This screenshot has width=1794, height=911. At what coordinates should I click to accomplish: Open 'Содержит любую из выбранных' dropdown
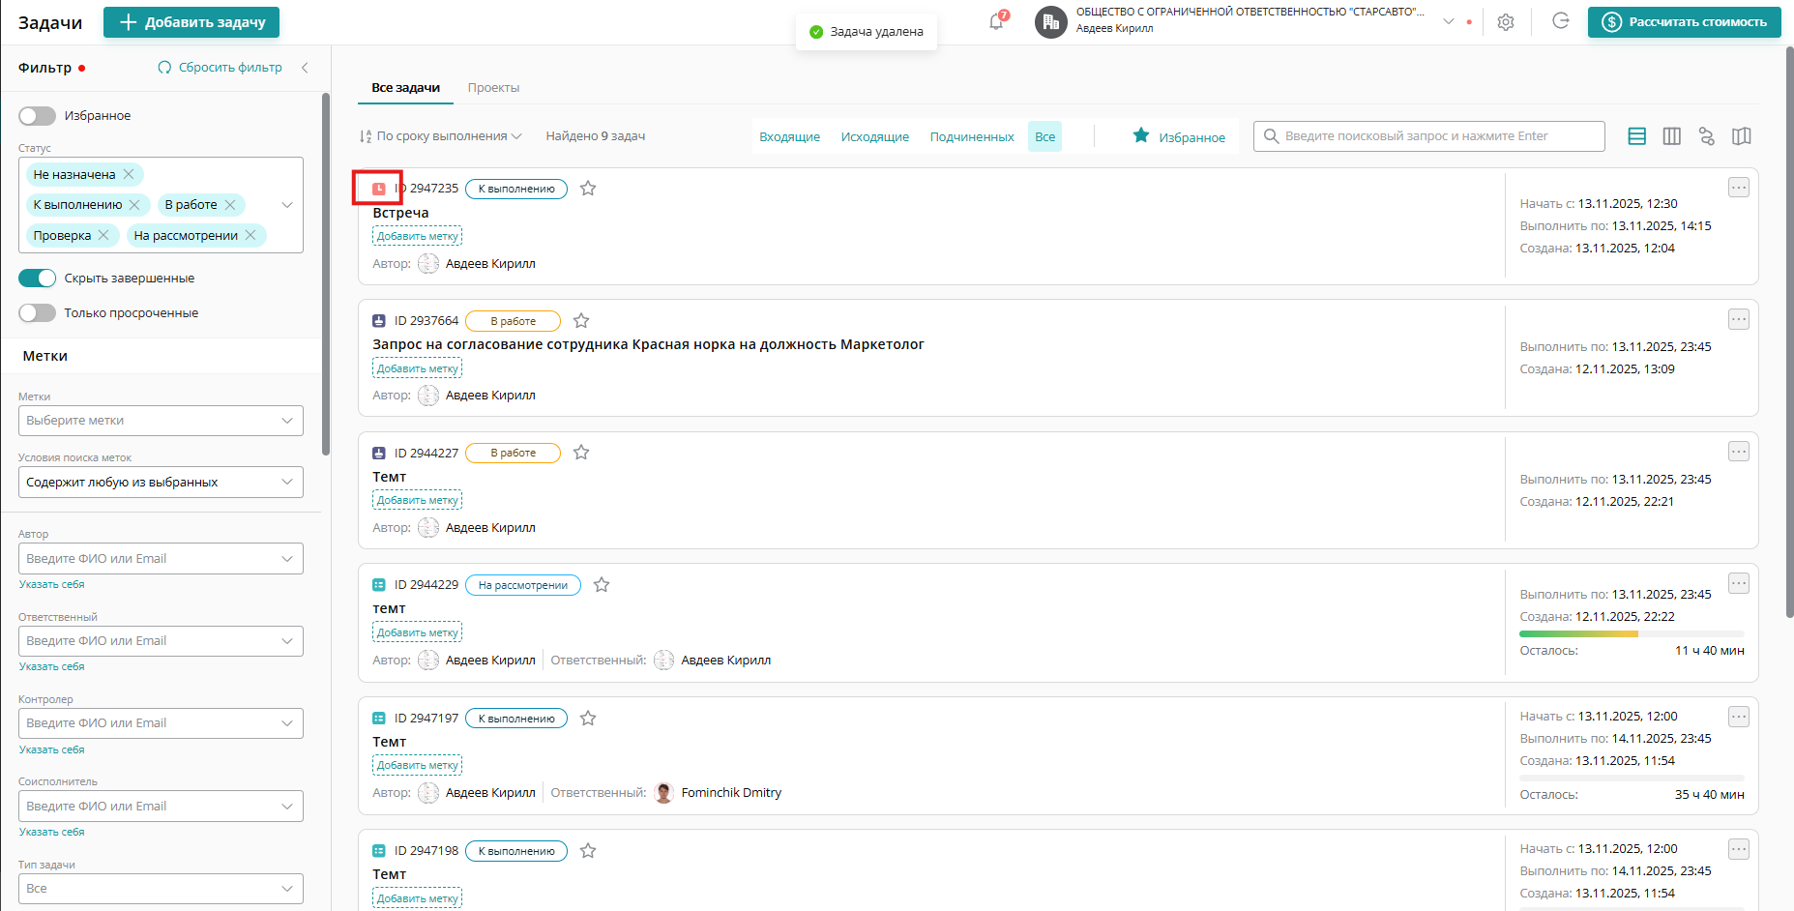point(161,483)
